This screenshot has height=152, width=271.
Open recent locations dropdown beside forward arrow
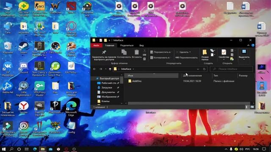pyautogui.click(x=105, y=69)
